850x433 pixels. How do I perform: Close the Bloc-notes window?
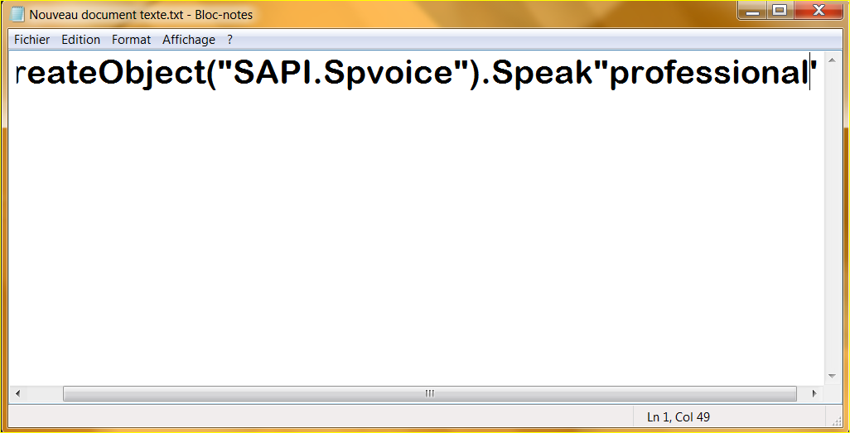click(x=819, y=10)
